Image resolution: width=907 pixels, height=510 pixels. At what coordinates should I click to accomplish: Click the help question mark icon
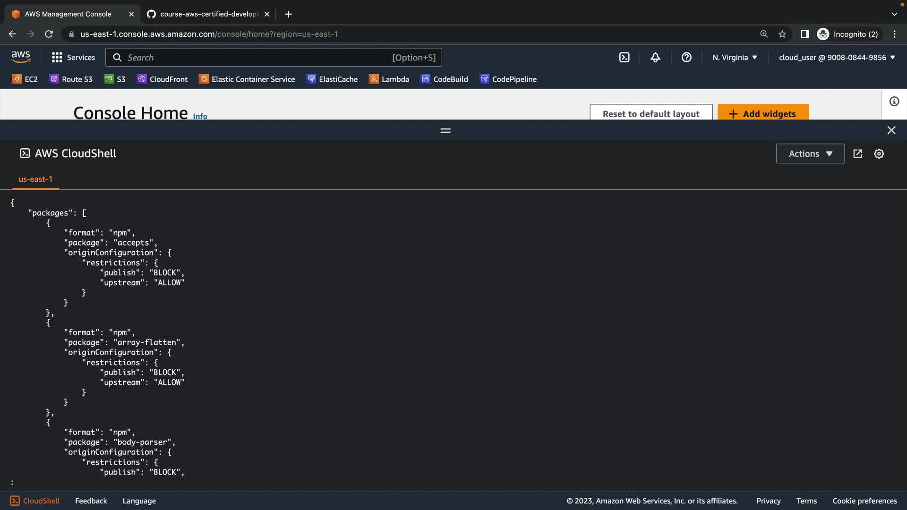click(686, 58)
